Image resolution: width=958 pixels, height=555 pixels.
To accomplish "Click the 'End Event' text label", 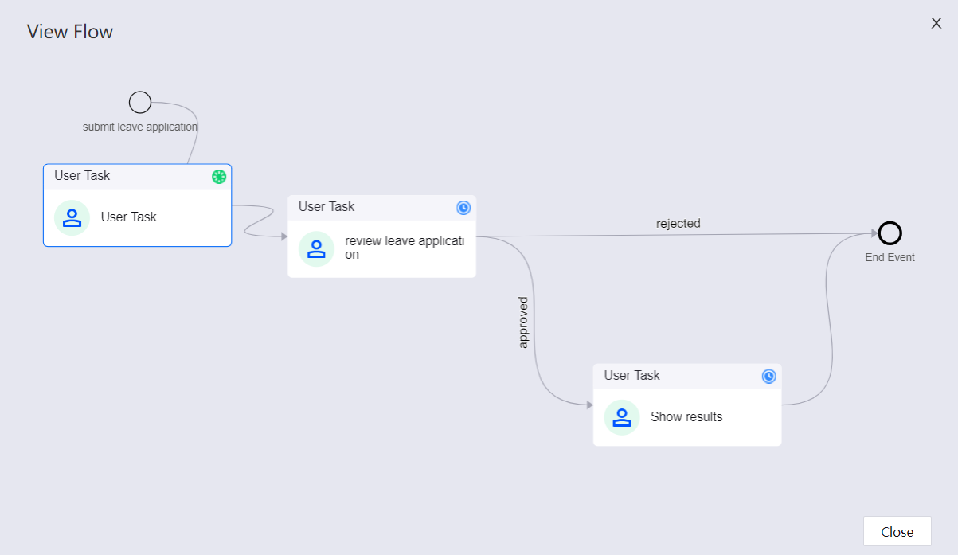I will tap(890, 257).
